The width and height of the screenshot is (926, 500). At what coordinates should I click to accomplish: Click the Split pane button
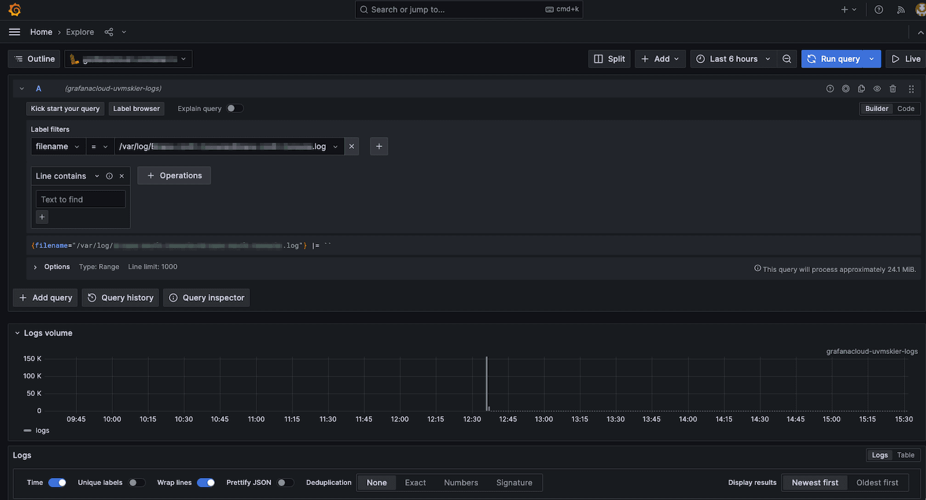(609, 59)
